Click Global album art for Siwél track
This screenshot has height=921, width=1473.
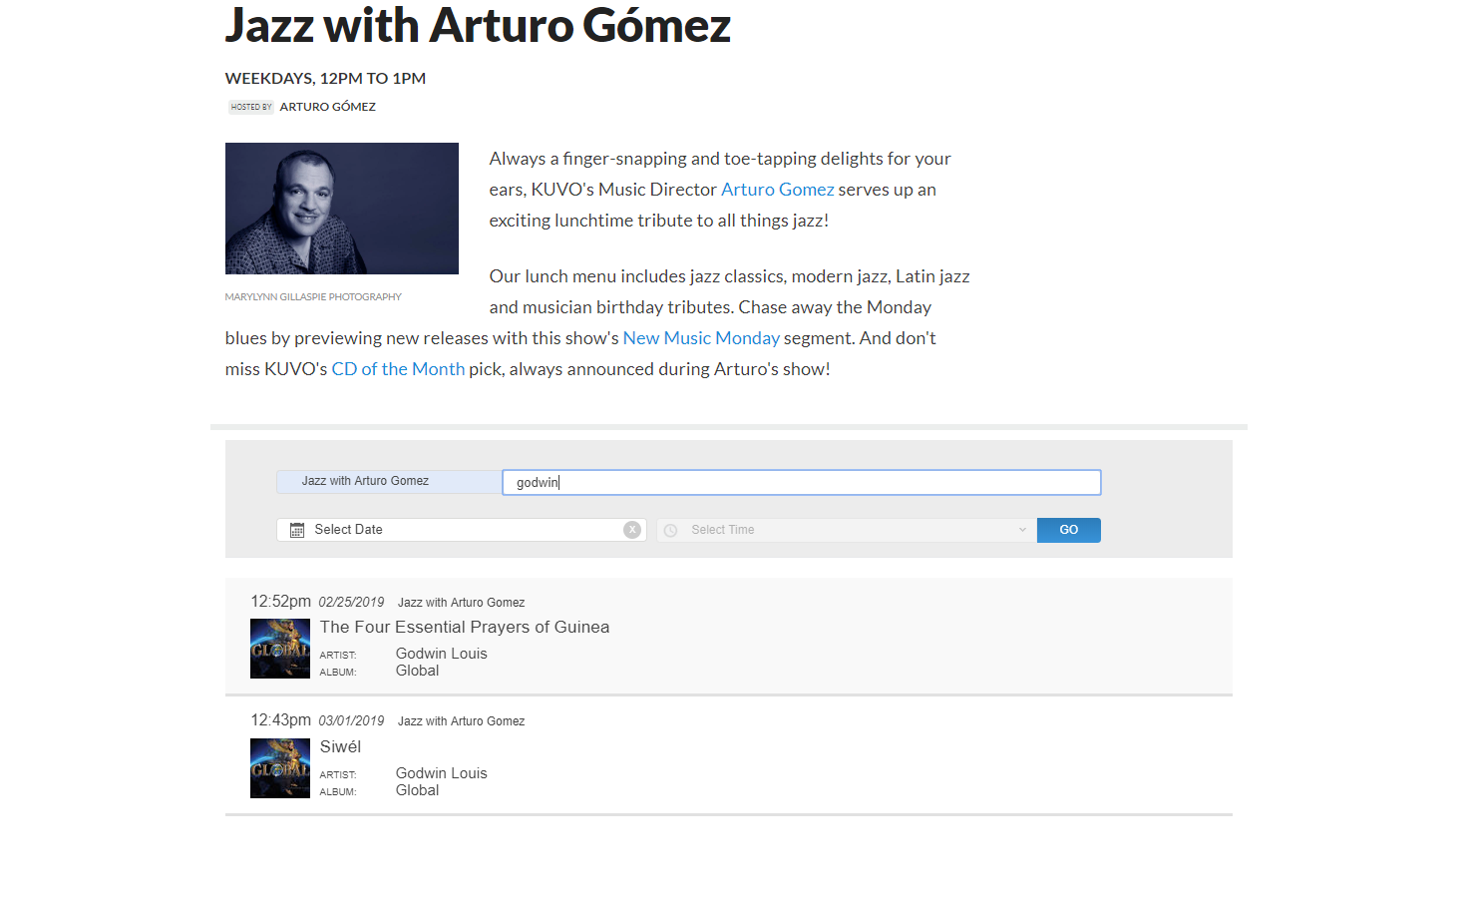[x=280, y=768]
